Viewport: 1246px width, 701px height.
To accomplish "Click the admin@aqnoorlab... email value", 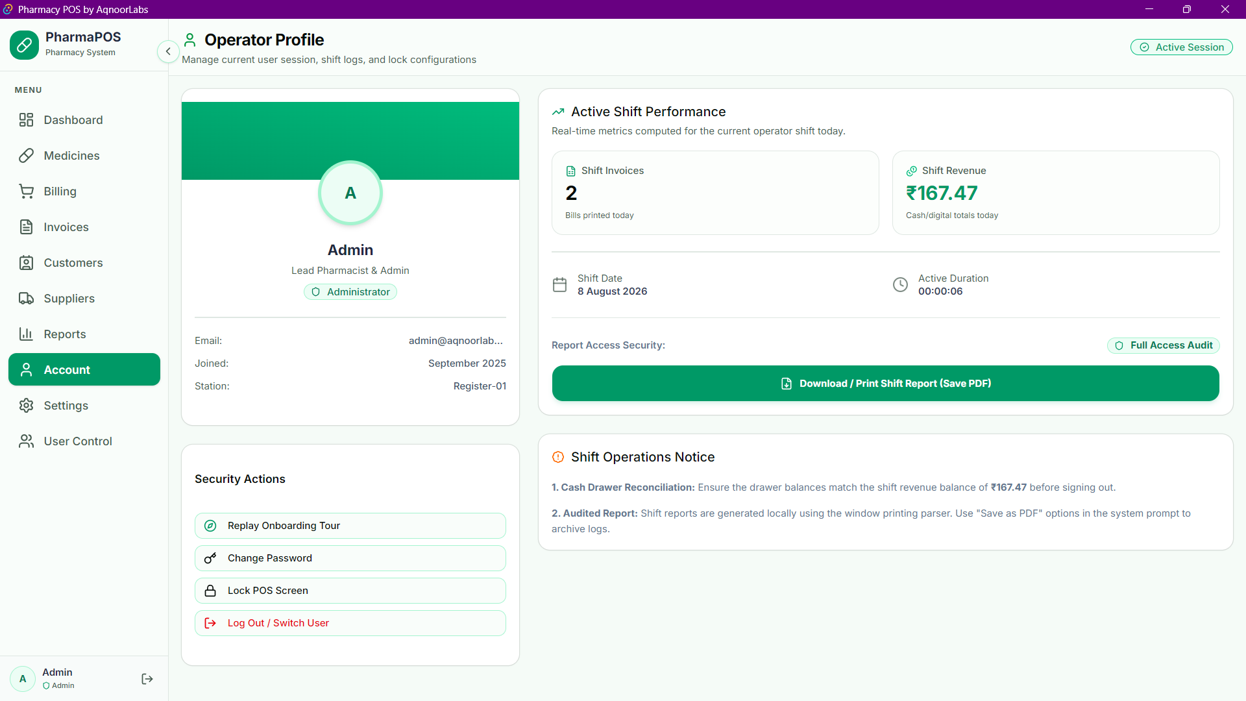I will pyautogui.click(x=456, y=341).
